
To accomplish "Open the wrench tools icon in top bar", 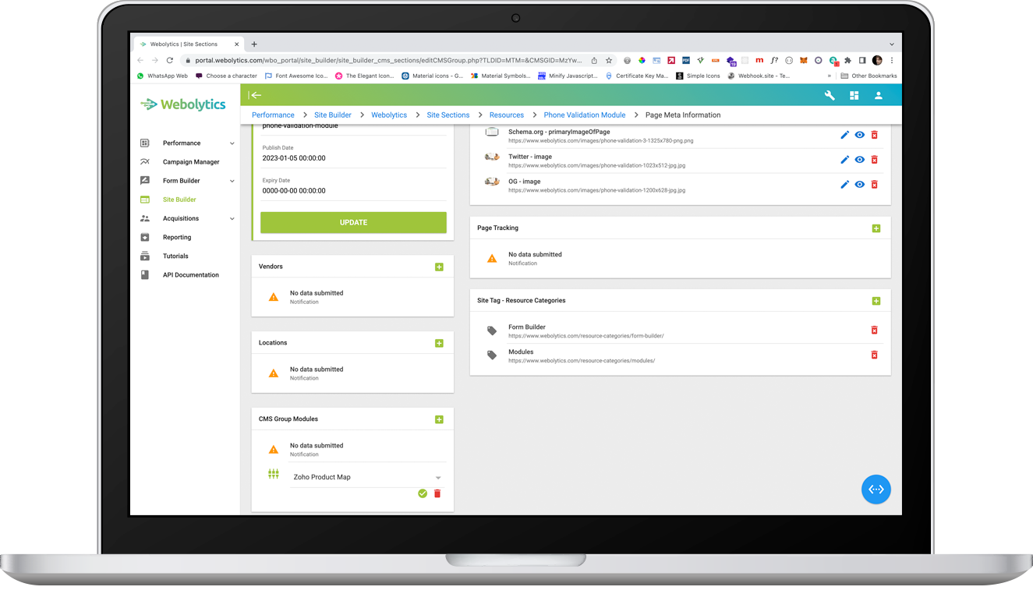I will [829, 95].
